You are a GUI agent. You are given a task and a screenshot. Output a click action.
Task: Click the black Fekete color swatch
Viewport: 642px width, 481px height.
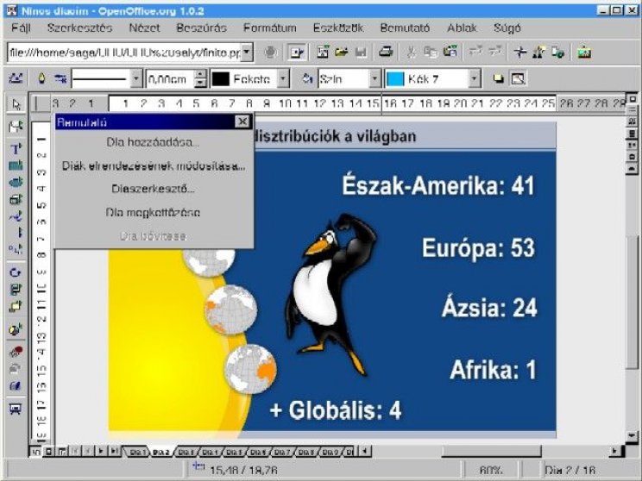[220, 78]
